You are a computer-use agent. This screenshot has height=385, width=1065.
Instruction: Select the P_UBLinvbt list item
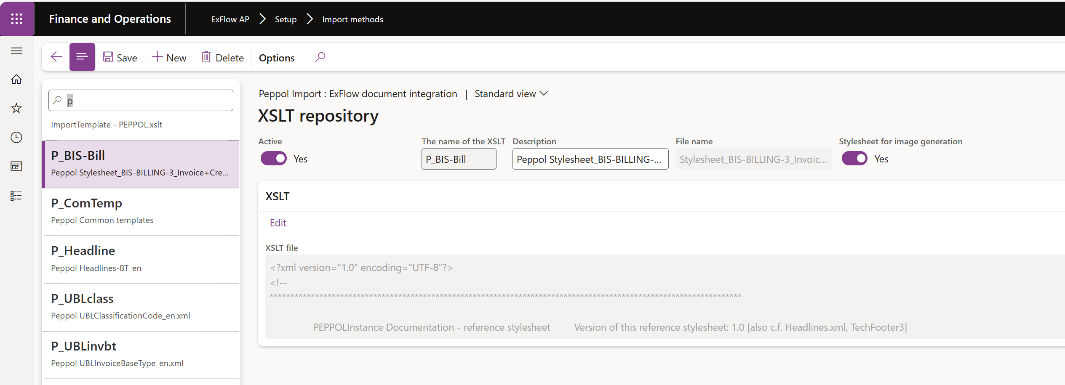click(x=141, y=355)
